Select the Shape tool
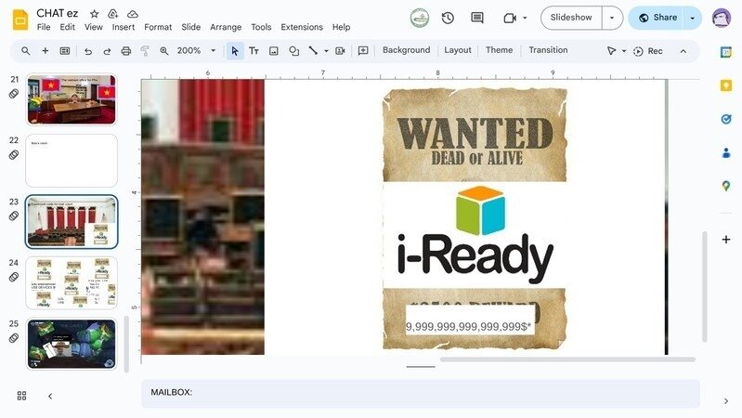This screenshot has height=418, width=742. click(x=293, y=51)
